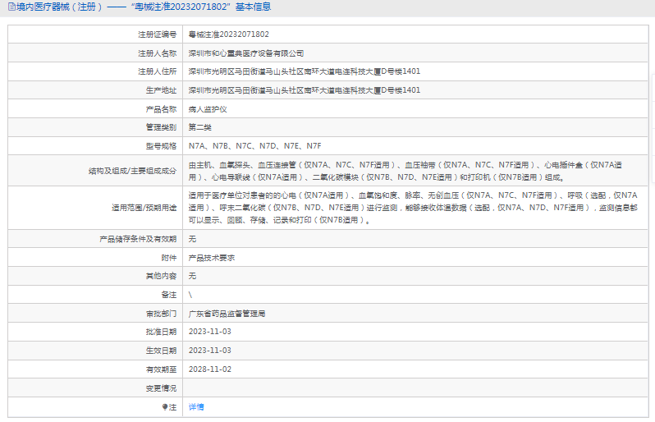Click the 适用范围/预期用途 label
The height and width of the screenshot is (422, 655).
tap(144, 208)
